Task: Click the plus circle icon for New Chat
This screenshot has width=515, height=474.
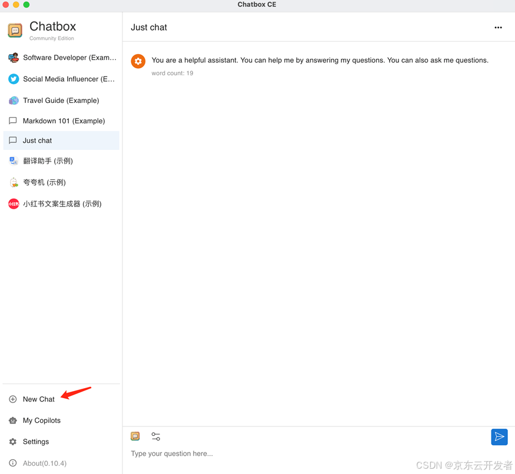Action: [13, 399]
